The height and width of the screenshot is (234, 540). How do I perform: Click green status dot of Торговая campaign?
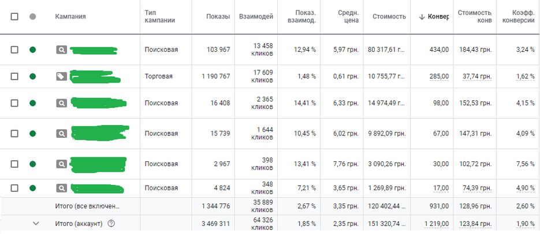33,76
